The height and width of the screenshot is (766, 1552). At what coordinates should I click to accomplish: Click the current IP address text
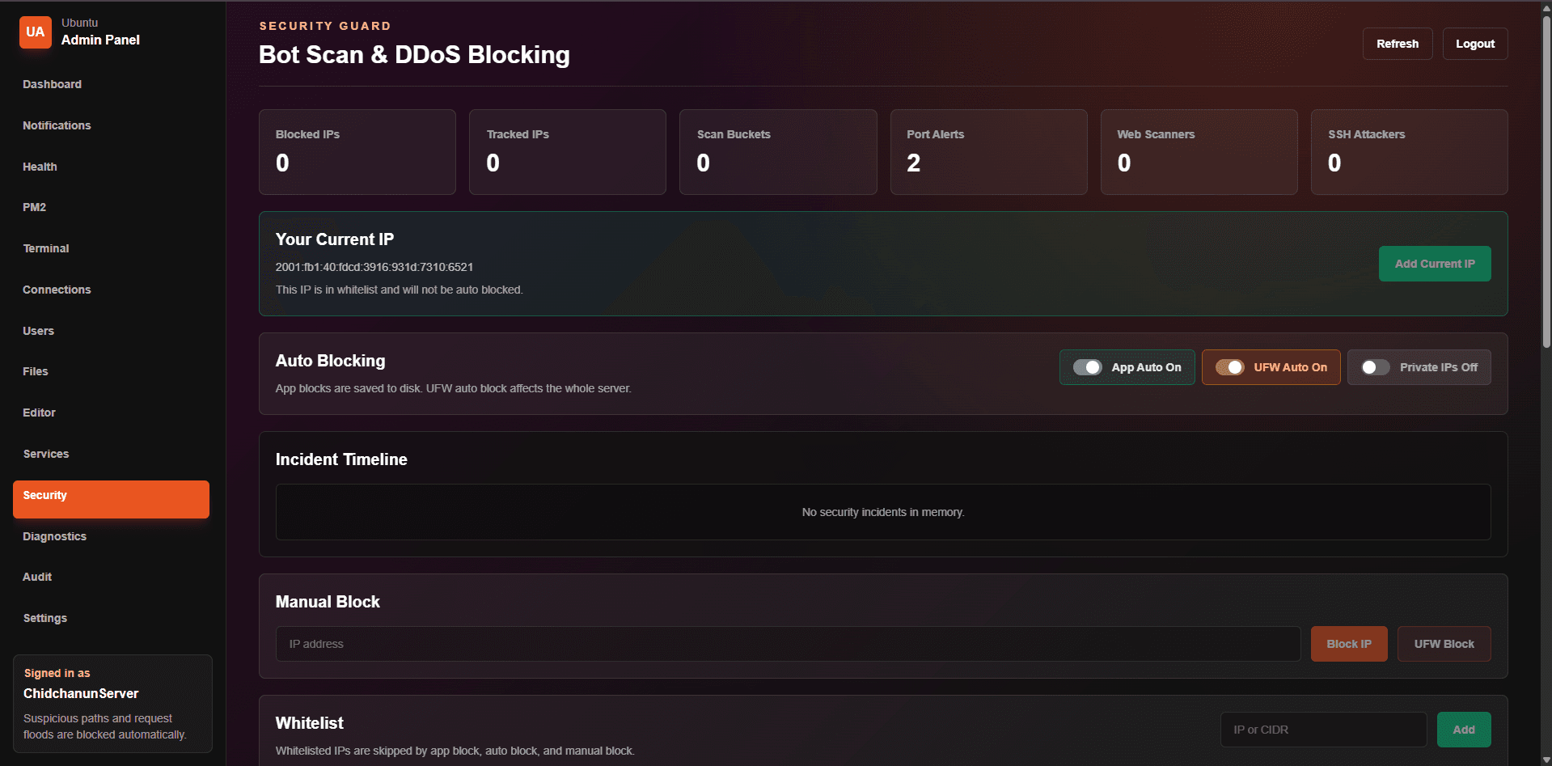(x=374, y=267)
